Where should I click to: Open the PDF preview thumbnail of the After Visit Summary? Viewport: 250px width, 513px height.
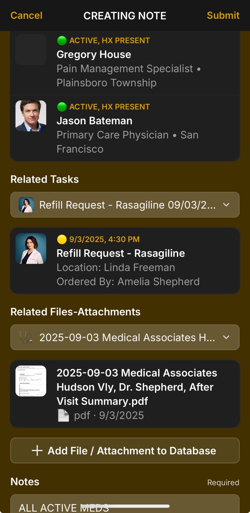pyautogui.click(x=31, y=381)
